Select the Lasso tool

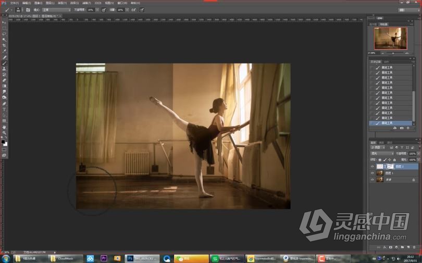tap(4, 34)
